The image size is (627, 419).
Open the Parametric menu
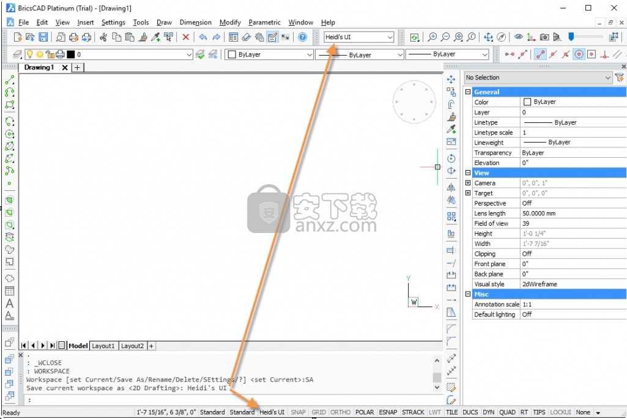(264, 23)
